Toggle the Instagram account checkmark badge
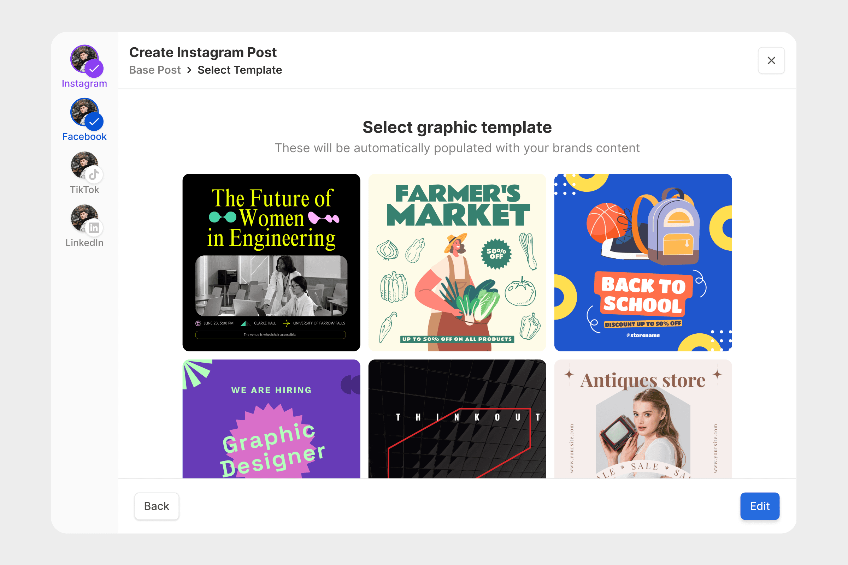The height and width of the screenshot is (565, 848). (x=94, y=69)
